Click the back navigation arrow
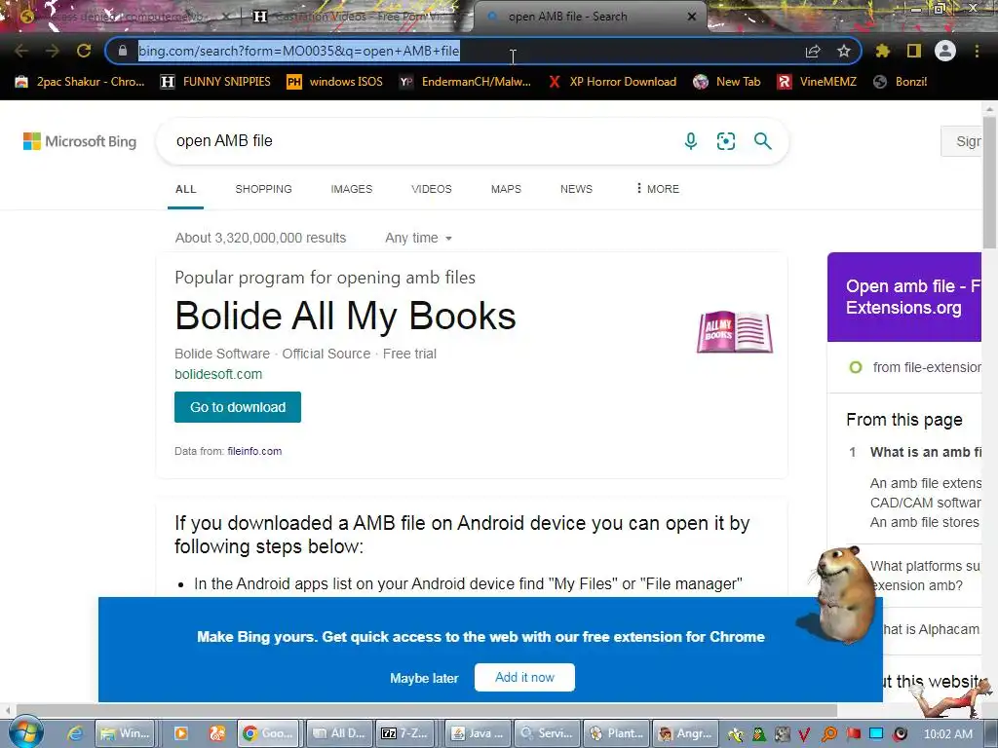This screenshot has width=998, height=748. [21, 51]
